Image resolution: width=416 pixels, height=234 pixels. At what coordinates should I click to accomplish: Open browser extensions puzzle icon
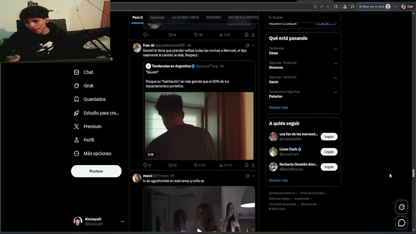[336, 6]
